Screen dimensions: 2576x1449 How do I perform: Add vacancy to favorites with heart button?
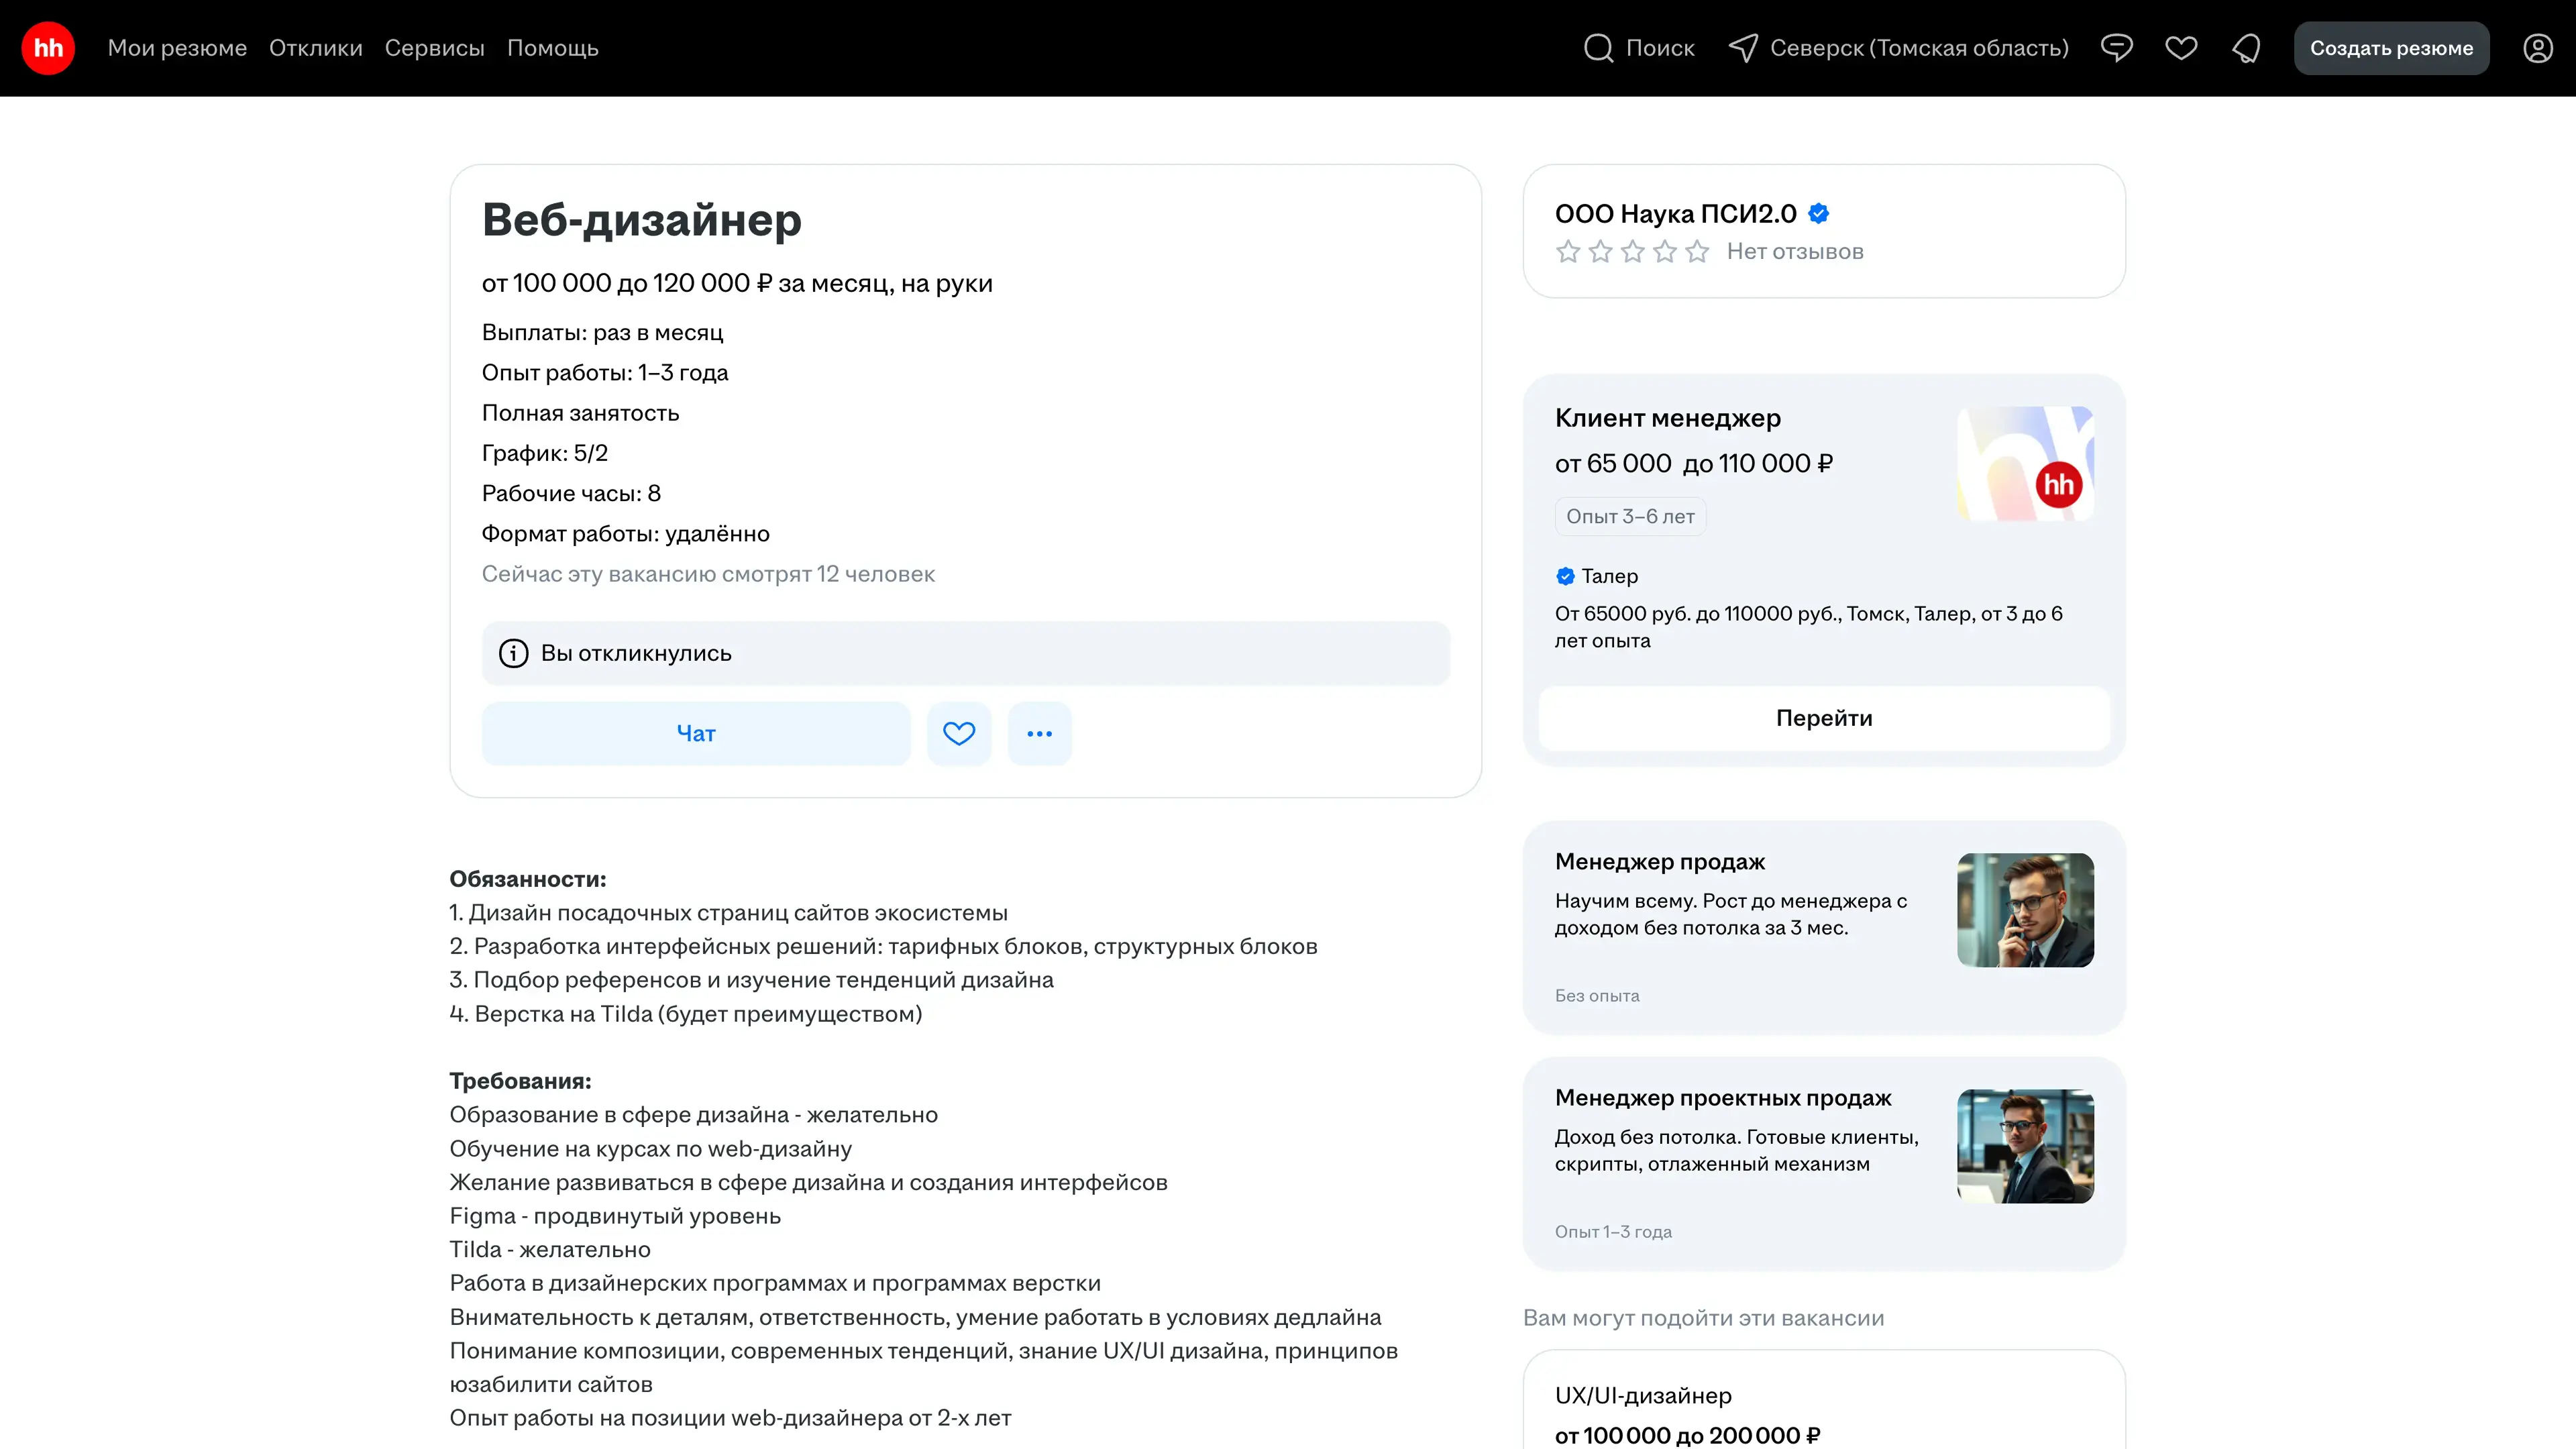tap(958, 733)
